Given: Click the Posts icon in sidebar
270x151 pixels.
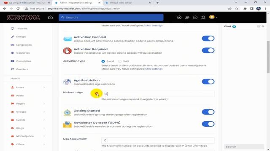Looking at the screenshot, I should pyautogui.click(x=12, y=96).
